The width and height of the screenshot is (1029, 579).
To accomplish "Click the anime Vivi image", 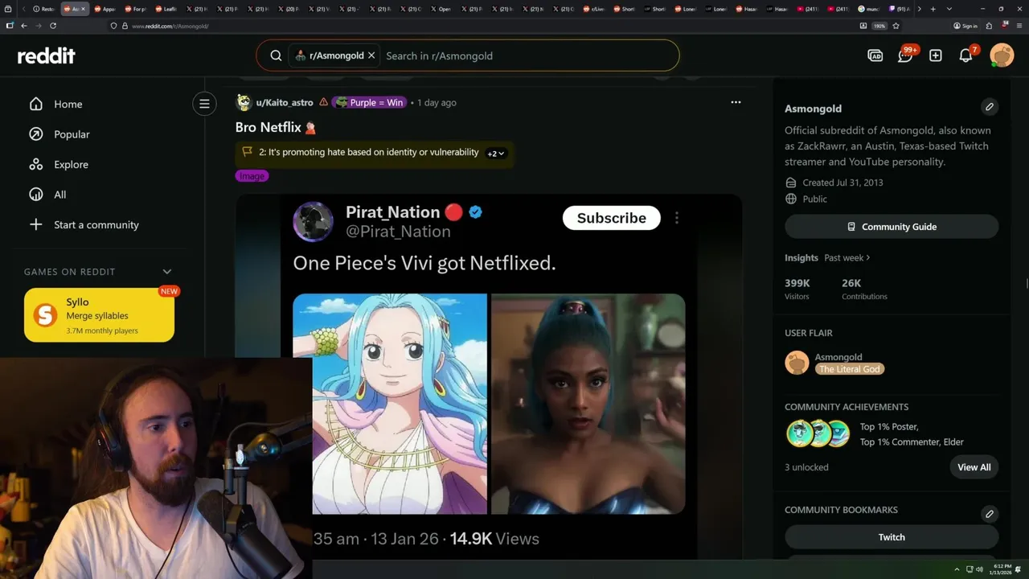I will (390, 404).
